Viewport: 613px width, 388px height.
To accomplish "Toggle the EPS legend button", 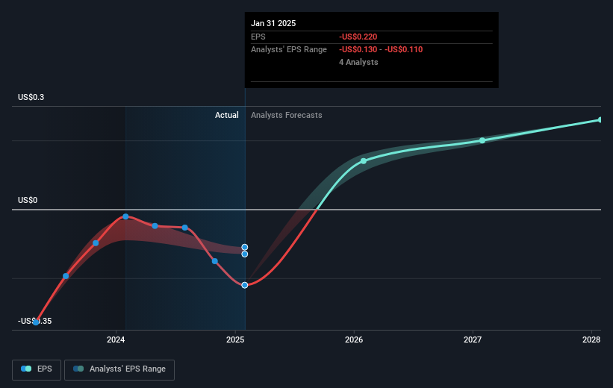I will [37, 369].
